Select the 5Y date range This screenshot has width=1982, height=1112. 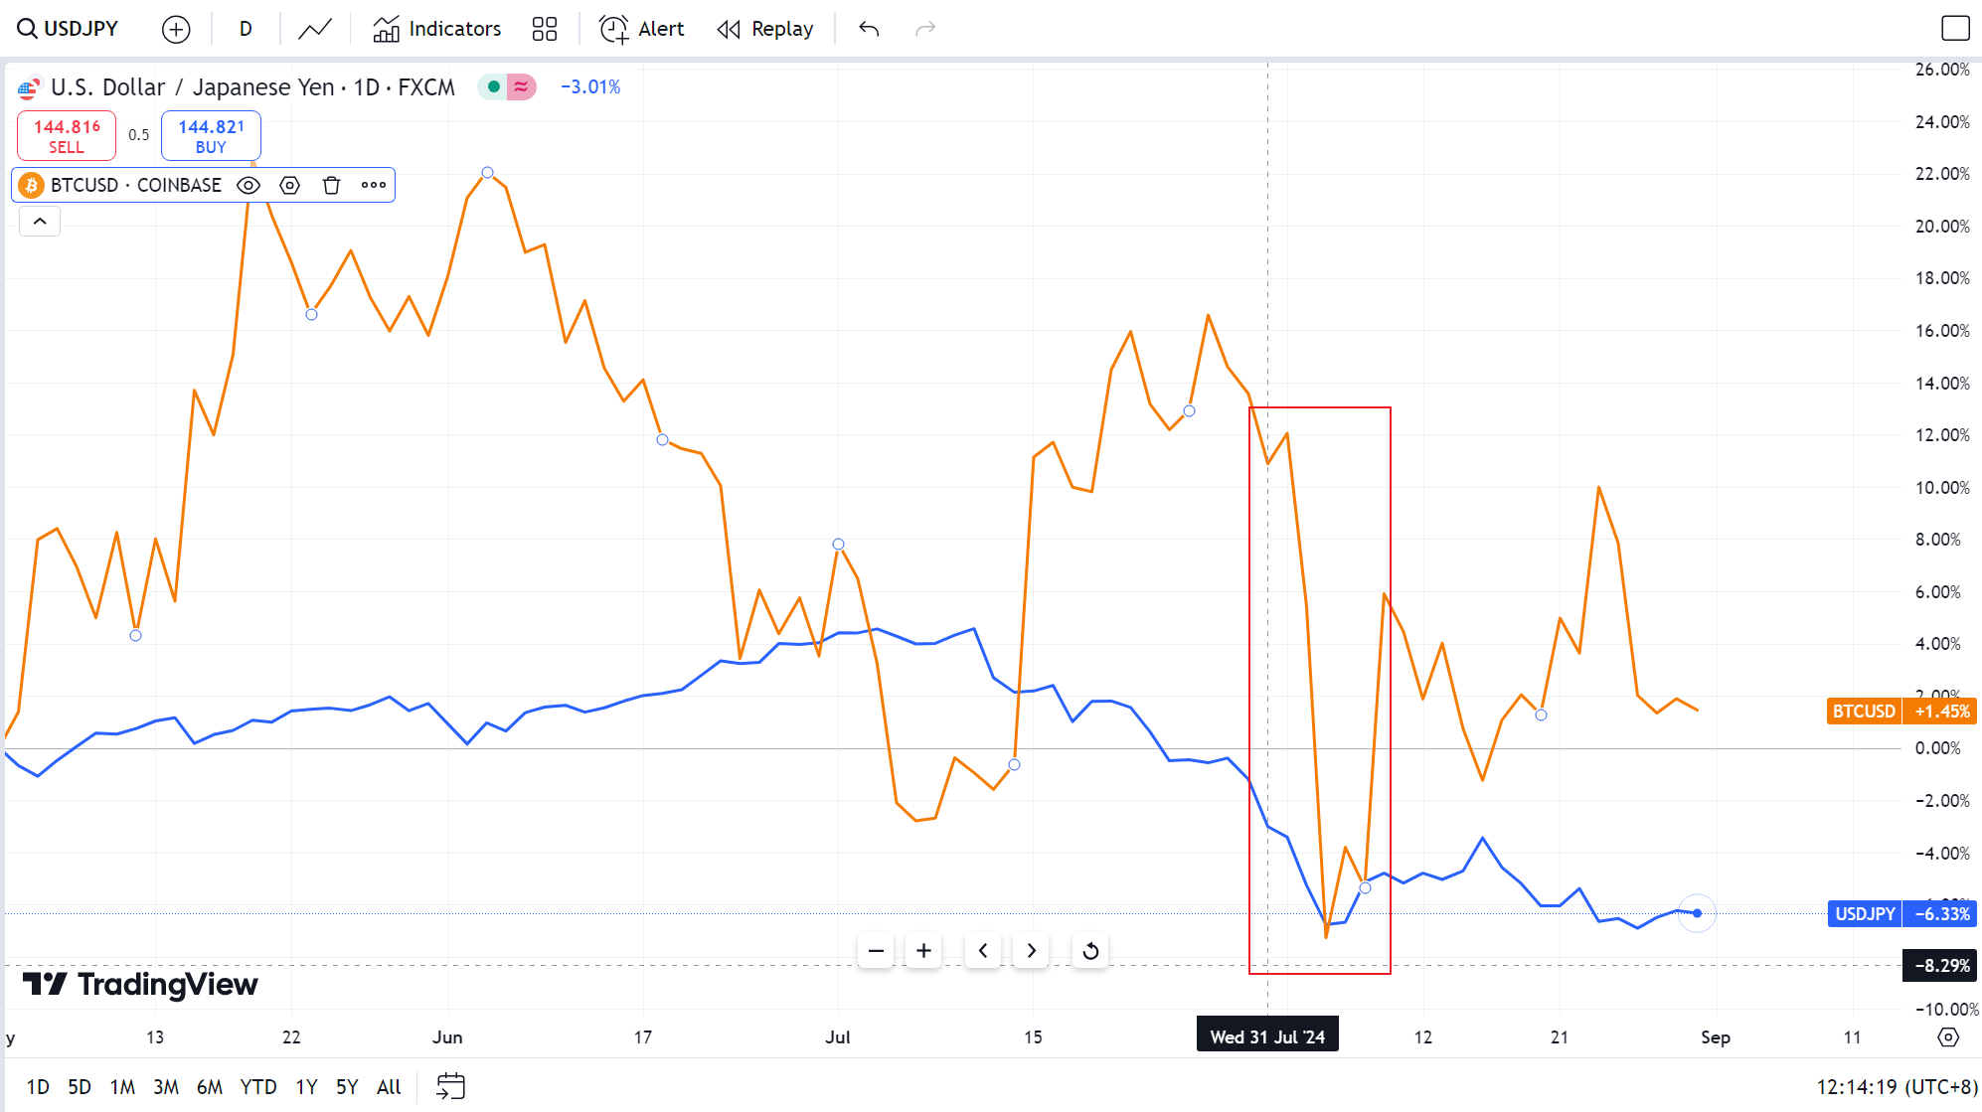click(x=347, y=1087)
